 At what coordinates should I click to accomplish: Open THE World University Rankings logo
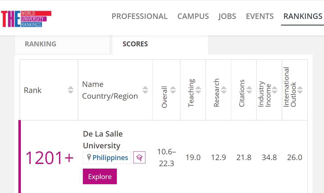click(x=26, y=19)
